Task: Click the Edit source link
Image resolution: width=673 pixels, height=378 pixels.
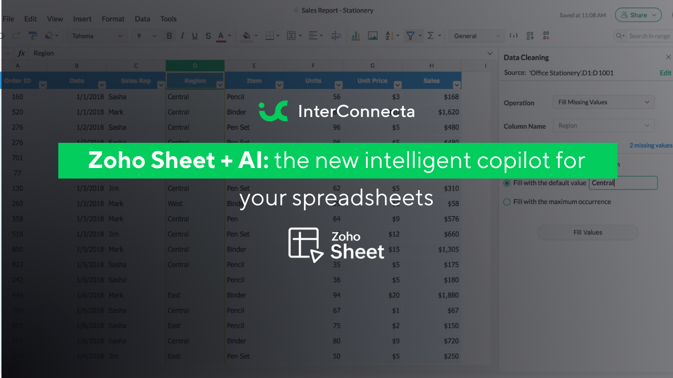Action: [x=665, y=73]
